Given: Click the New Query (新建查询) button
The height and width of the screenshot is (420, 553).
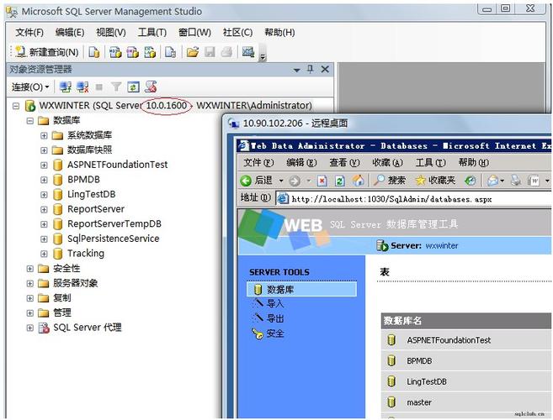Looking at the screenshot, I should click(47, 52).
